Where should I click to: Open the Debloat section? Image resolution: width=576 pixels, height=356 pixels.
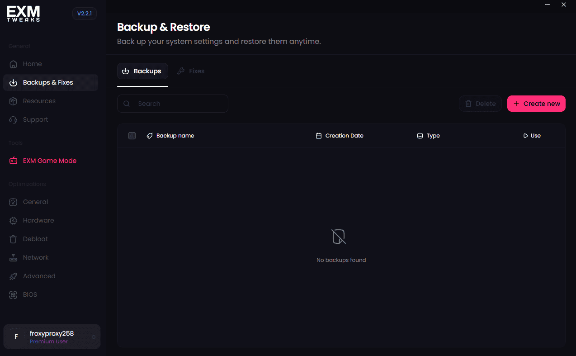(x=51, y=239)
